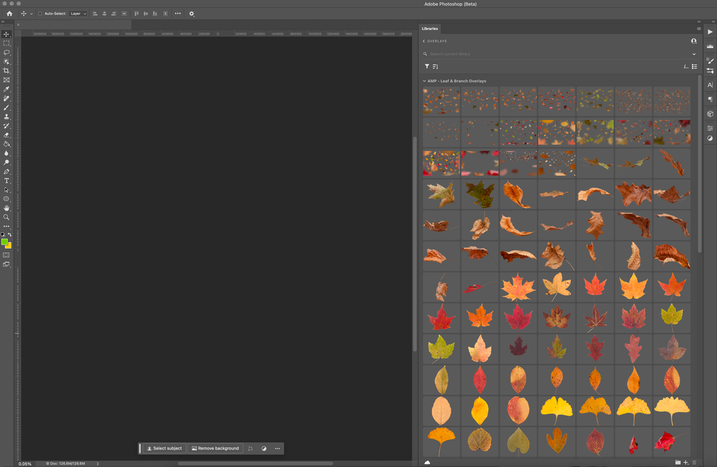Enable Auto-Select in the options bar
Viewport: 717px width, 467px height.
tap(40, 13)
